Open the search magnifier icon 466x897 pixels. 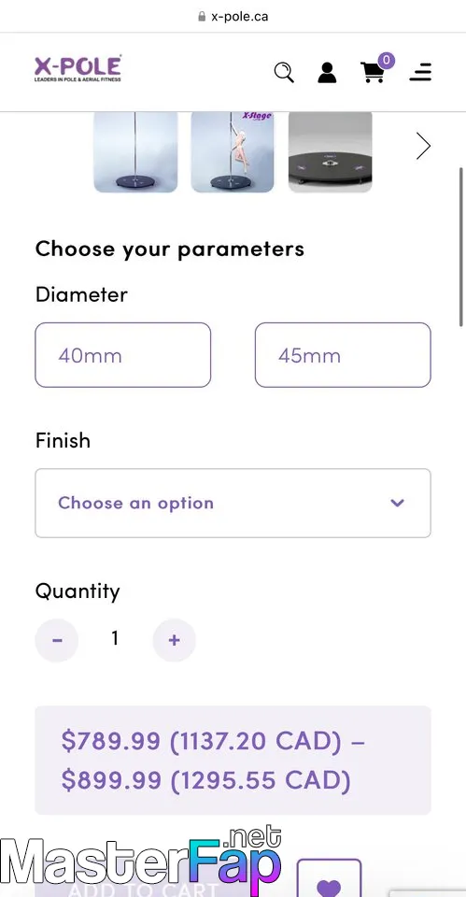(284, 73)
